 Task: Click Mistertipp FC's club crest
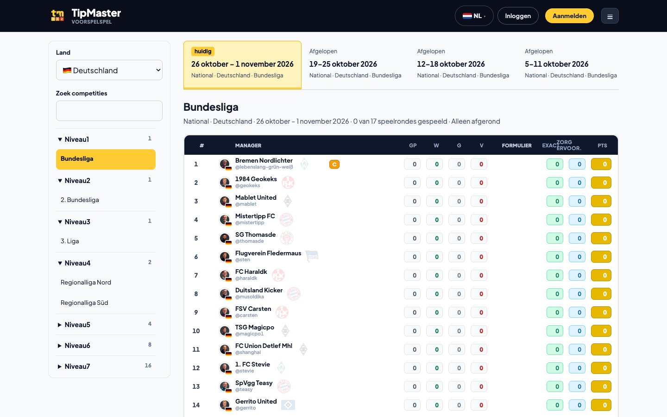pyautogui.click(x=286, y=219)
